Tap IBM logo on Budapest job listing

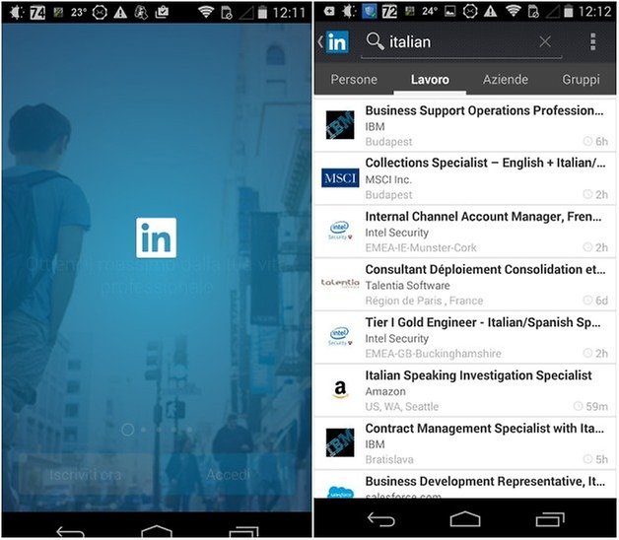tap(340, 125)
